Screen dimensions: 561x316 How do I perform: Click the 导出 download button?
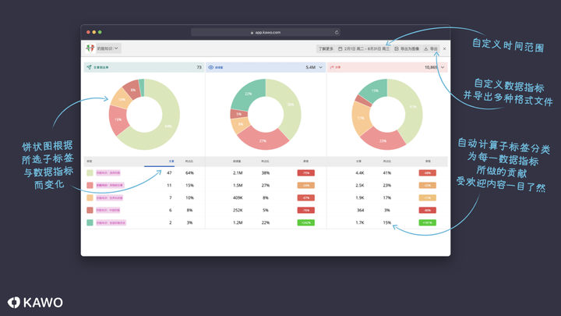tap(431, 48)
